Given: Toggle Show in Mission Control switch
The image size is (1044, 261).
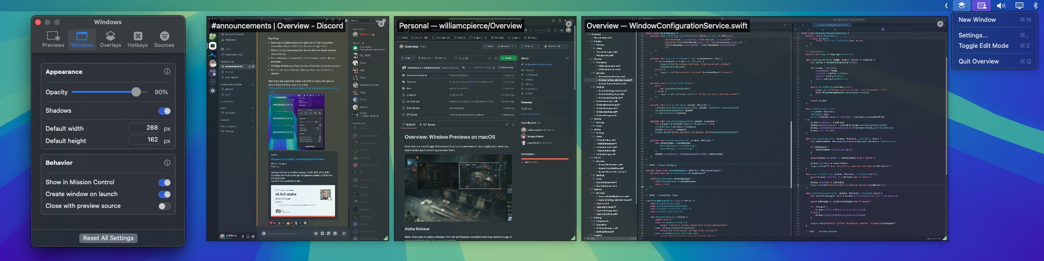Looking at the screenshot, I should point(165,182).
